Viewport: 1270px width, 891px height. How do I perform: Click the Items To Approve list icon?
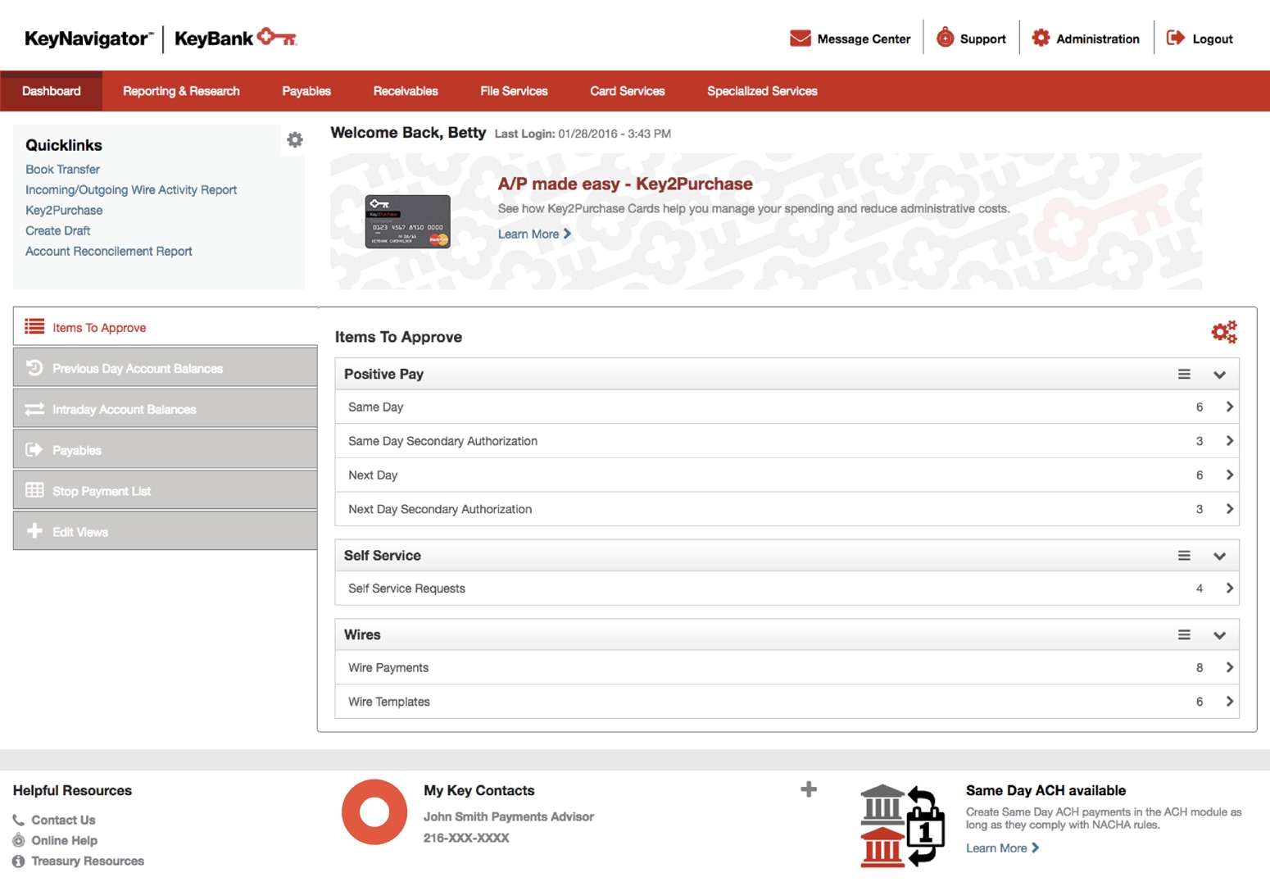click(x=34, y=327)
